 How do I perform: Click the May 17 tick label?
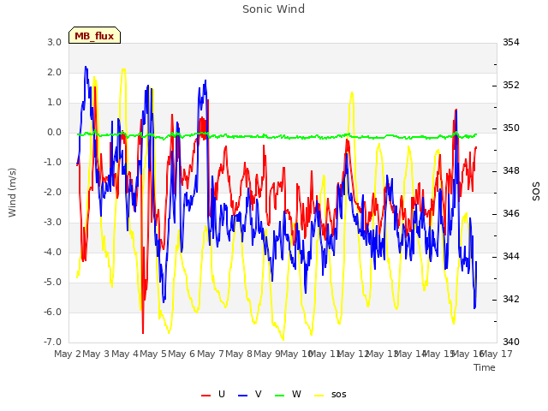tap(497, 354)
